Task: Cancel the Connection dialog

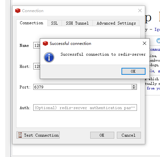Action: (x=129, y=135)
